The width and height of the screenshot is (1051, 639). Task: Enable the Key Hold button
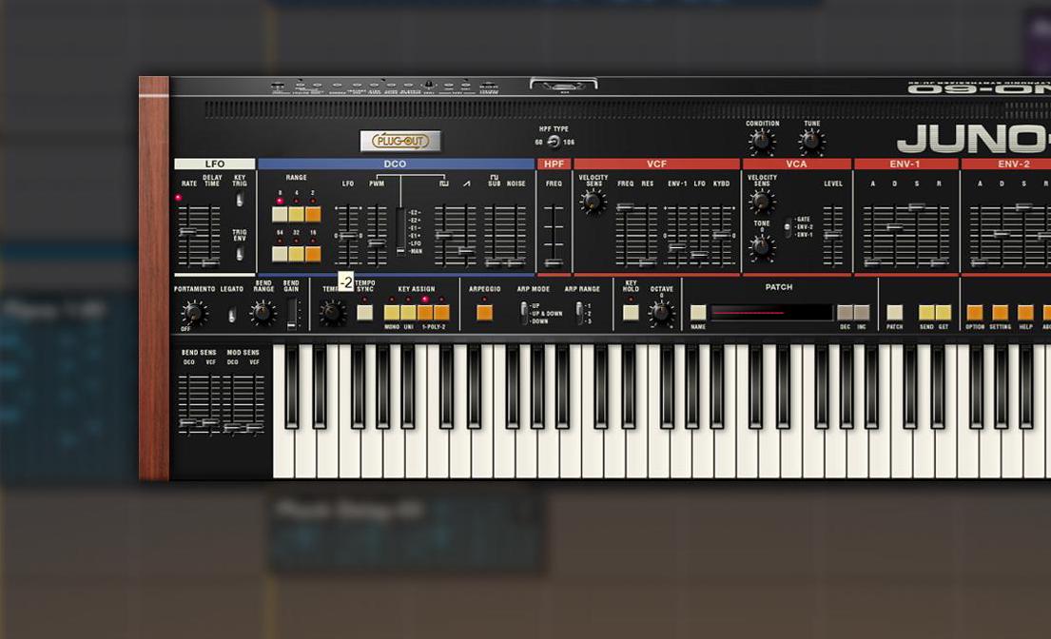pos(631,312)
